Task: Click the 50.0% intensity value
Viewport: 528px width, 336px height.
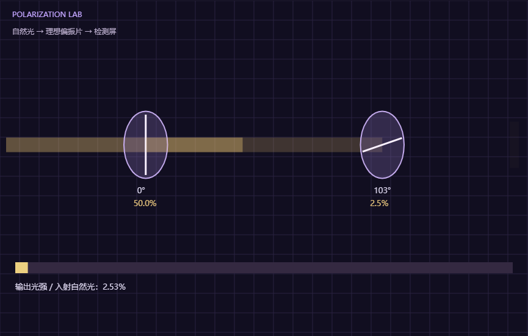Action: point(145,203)
